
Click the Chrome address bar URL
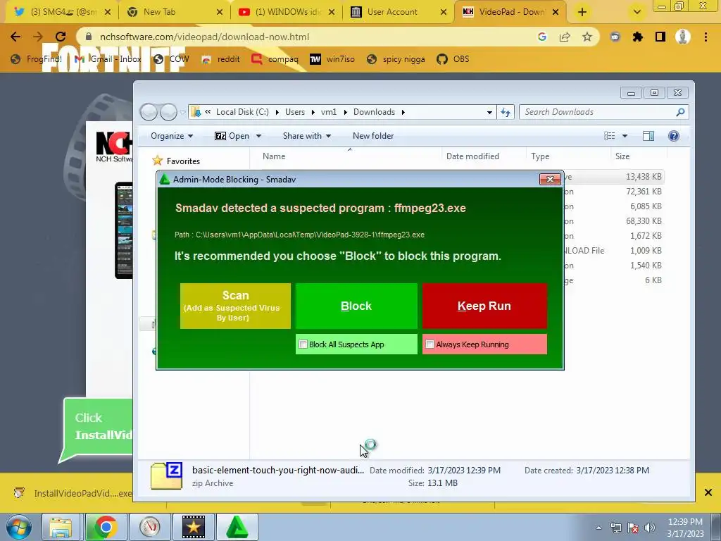204,37
